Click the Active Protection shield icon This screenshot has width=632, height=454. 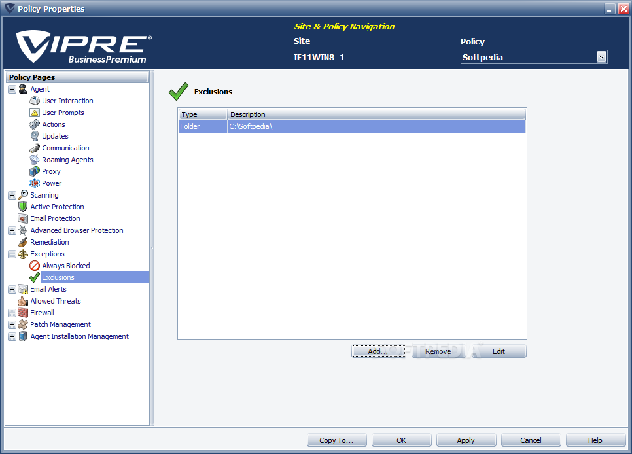click(x=23, y=207)
